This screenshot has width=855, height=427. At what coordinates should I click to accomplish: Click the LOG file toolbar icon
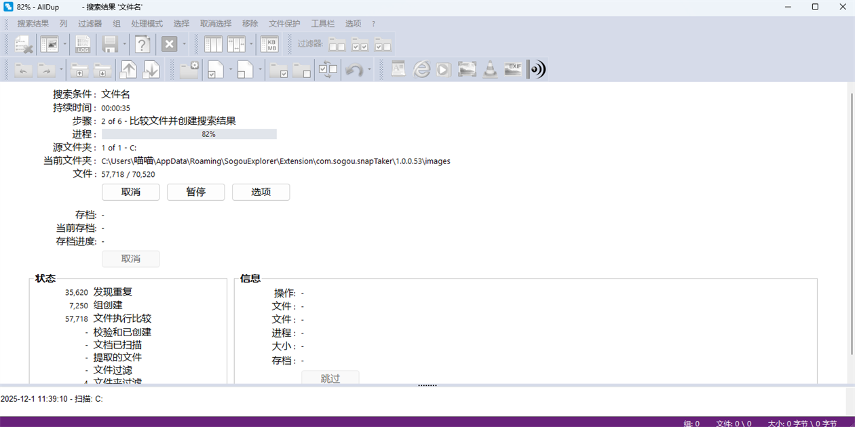coord(83,45)
